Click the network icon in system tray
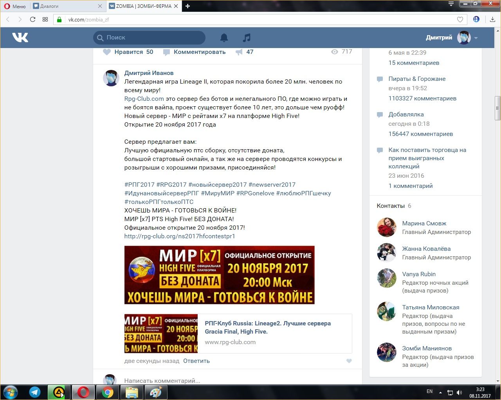 [x=450, y=393]
